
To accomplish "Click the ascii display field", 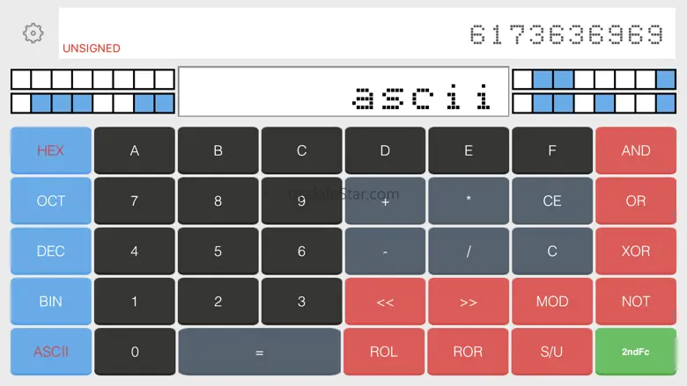I will 343,91.
